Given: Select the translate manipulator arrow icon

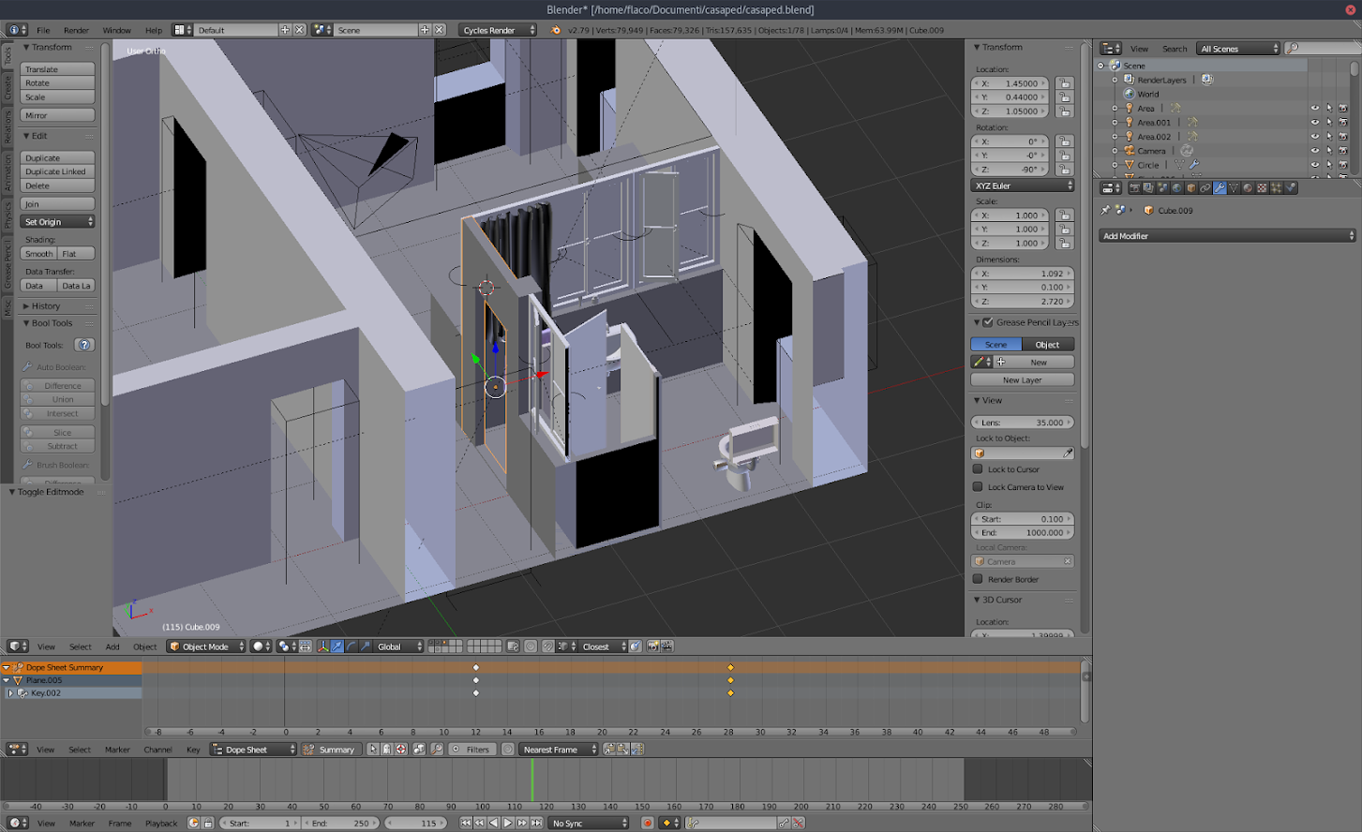Looking at the screenshot, I should pos(337,646).
